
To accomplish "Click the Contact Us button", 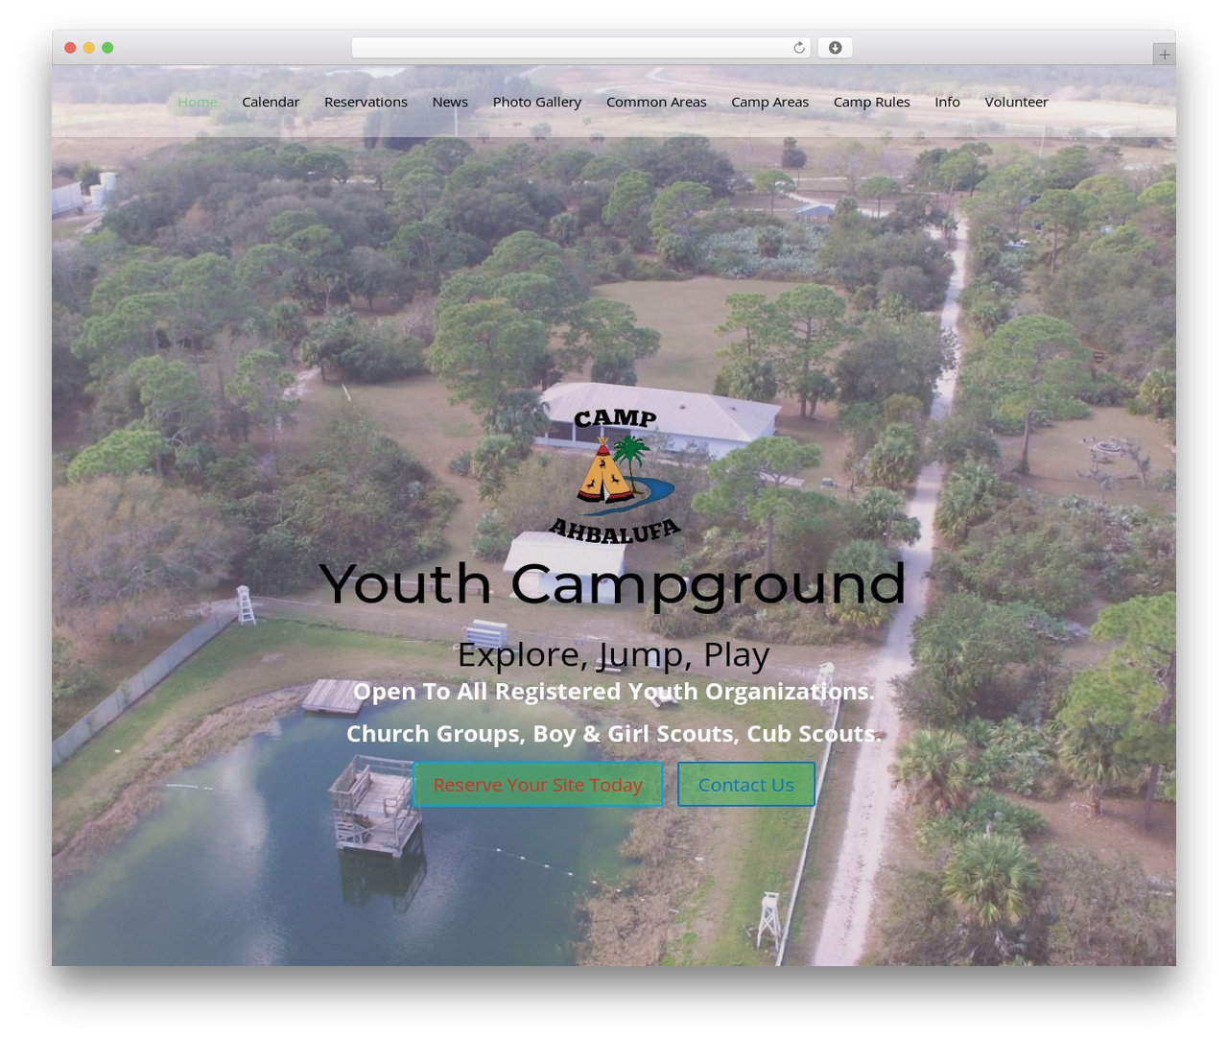I will pos(746,785).
